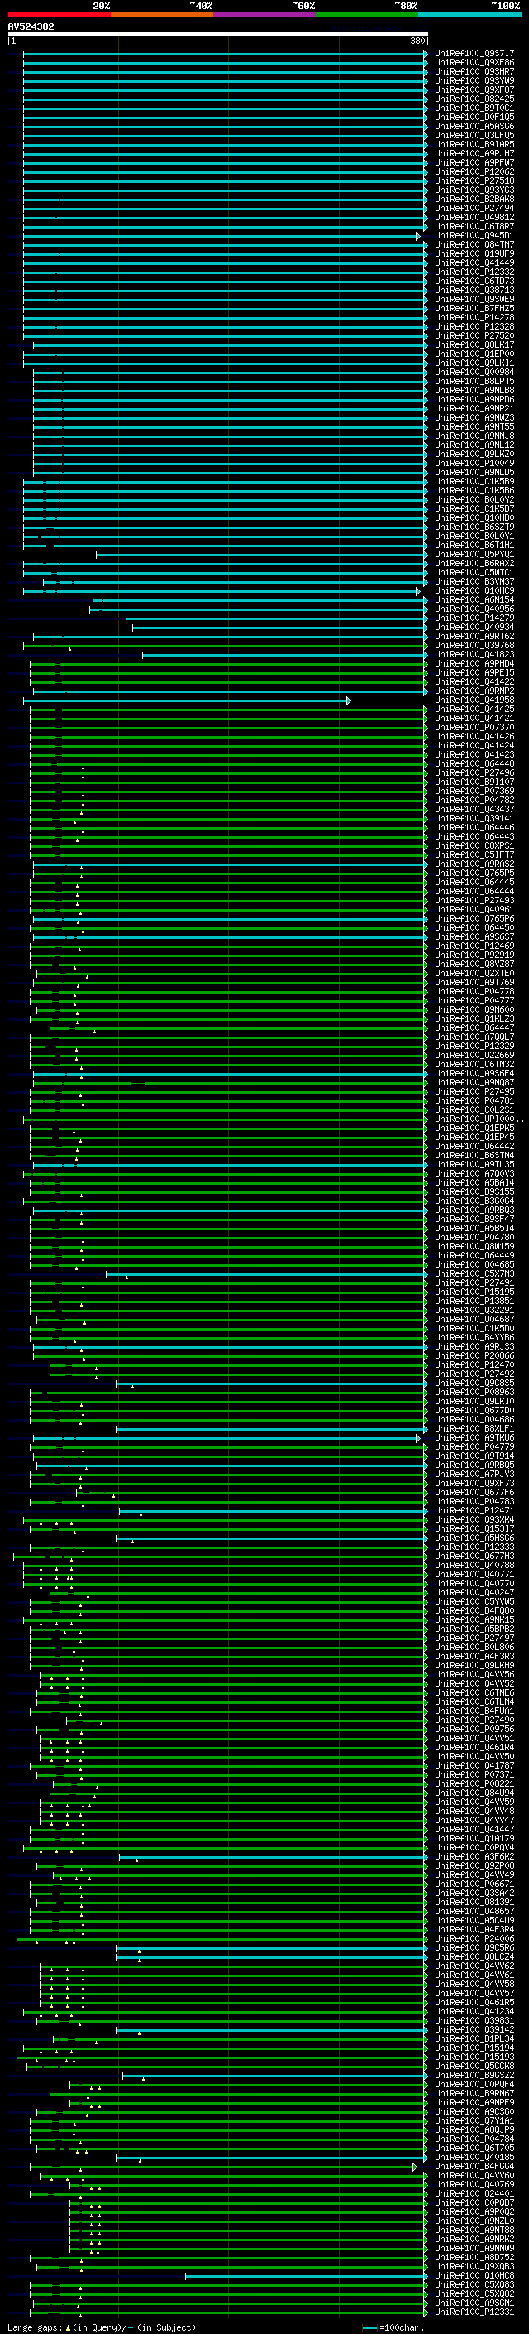The height and width of the screenshot is (2334, 529).
Task: Click the orange ~40% identity color segment
Action: point(162,15)
